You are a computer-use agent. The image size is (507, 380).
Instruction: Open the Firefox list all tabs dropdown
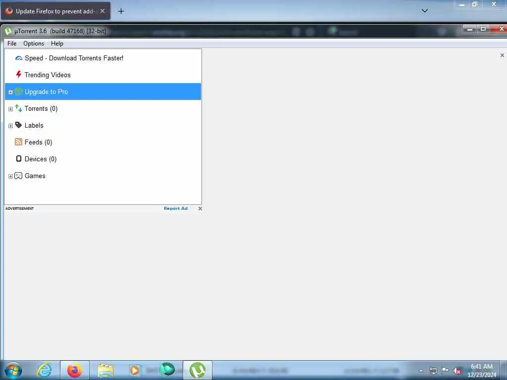(x=425, y=11)
